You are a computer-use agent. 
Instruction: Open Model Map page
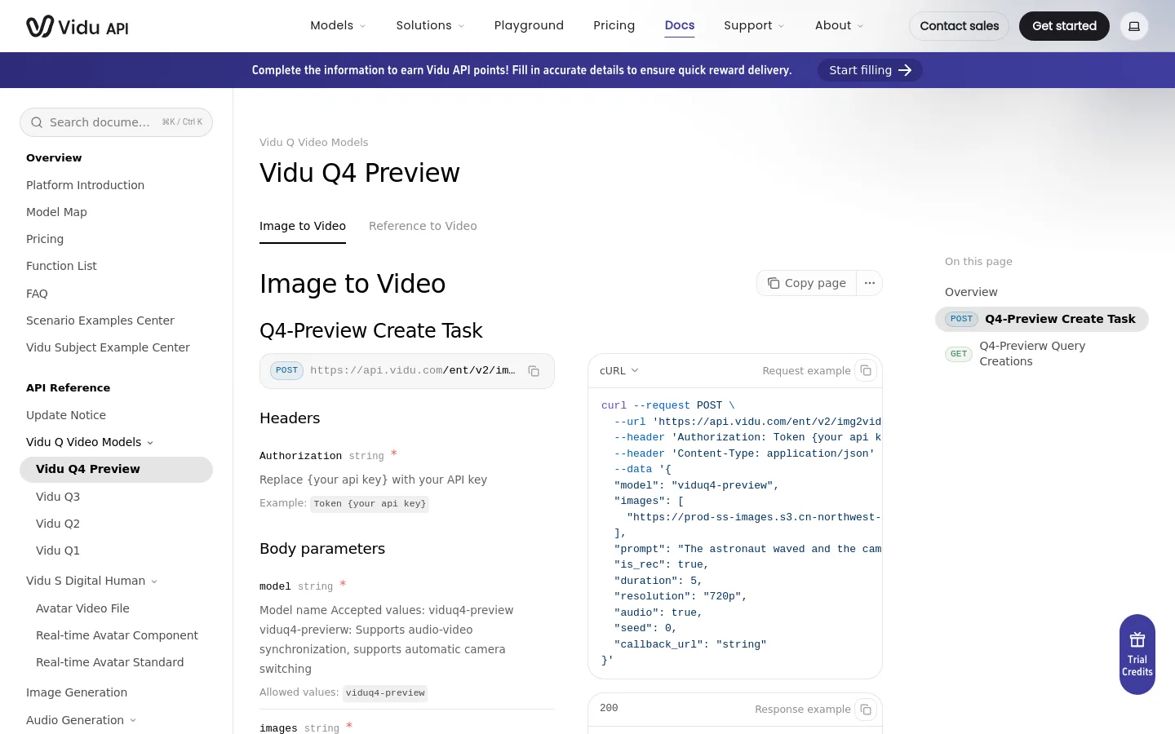(x=56, y=212)
